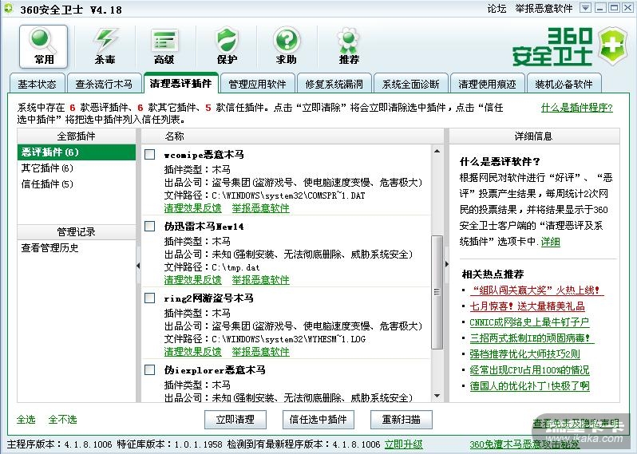Open 德国人的优化补丁!快极了啊 link

click(529, 385)
